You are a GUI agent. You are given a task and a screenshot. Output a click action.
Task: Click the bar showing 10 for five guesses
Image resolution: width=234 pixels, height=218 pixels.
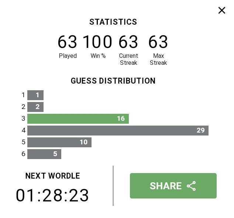tap(59, 142)
